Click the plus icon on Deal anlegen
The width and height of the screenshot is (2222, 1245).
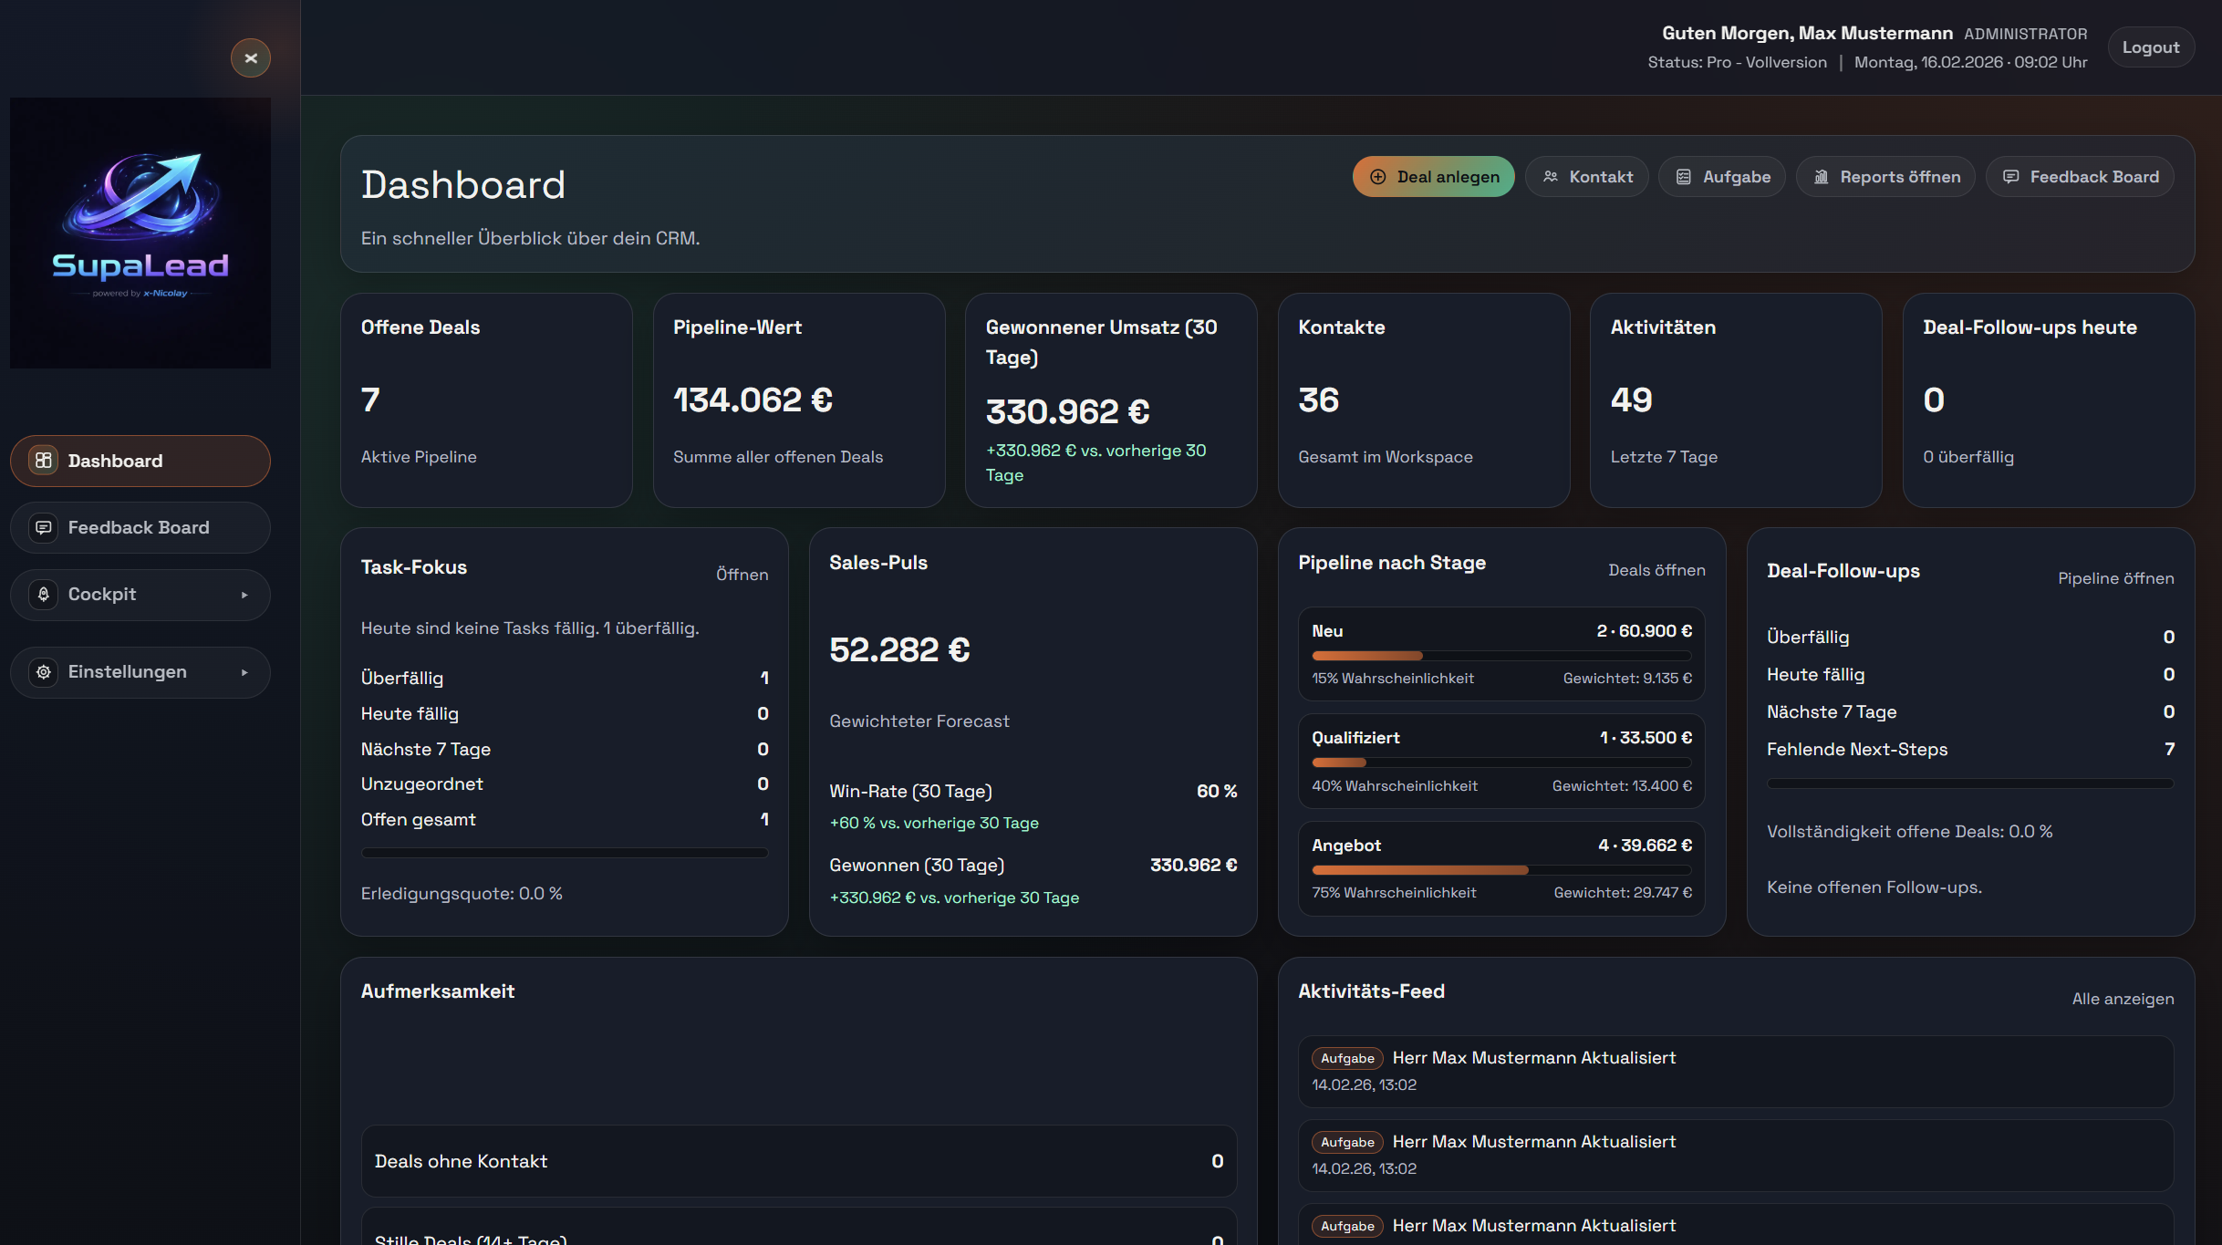click(1376, 177)
